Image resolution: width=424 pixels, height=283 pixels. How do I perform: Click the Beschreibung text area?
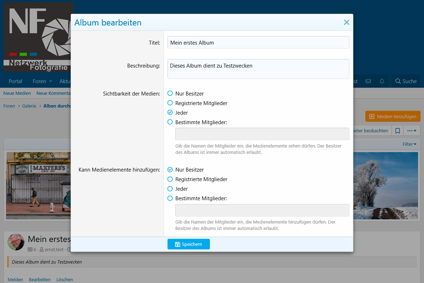[258, 69]
